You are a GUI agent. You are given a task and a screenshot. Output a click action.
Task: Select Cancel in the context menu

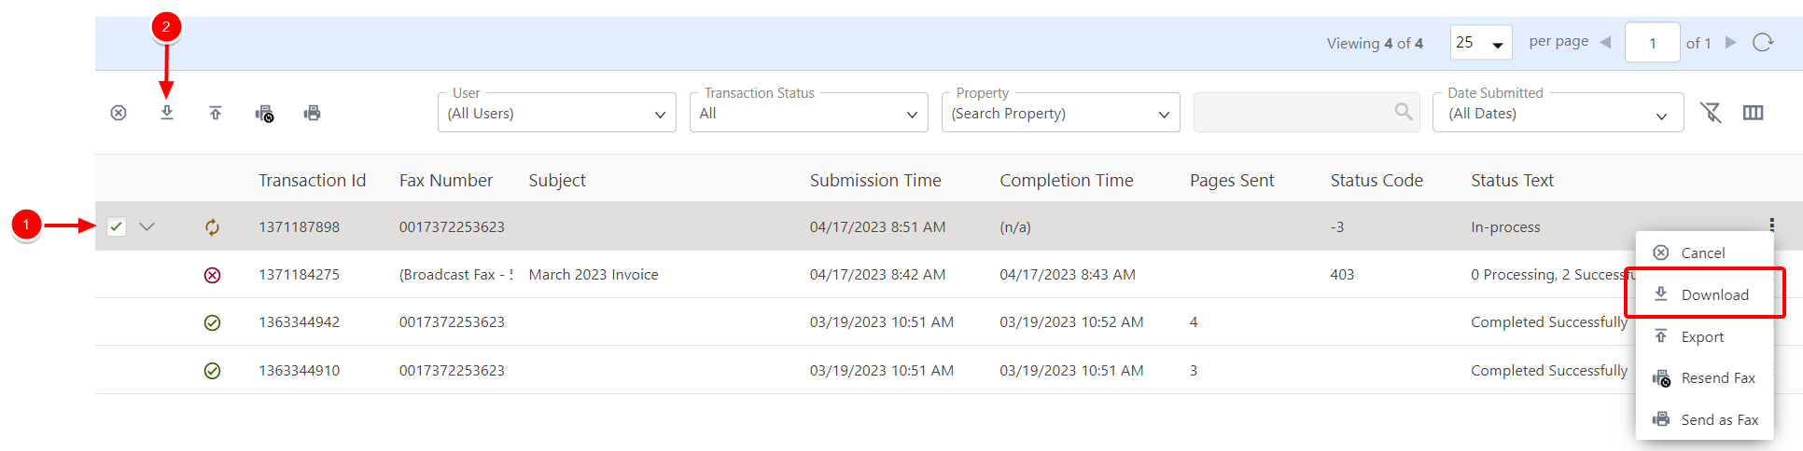click(1702, 253)
